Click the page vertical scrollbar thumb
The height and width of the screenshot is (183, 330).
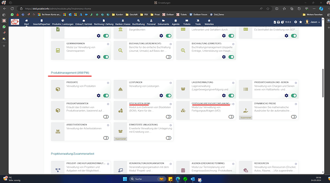(x=323, y=83)
